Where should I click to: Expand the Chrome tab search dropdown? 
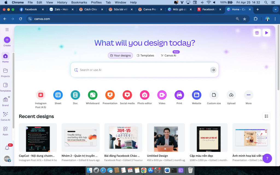(275, 10)
